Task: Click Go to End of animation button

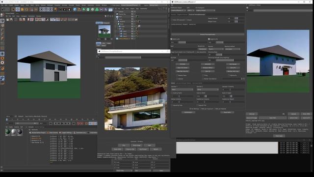Action: [x=74, y=123]
